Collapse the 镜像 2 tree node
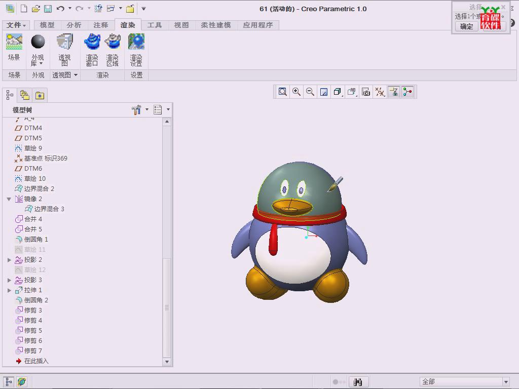 click(9, 199)
